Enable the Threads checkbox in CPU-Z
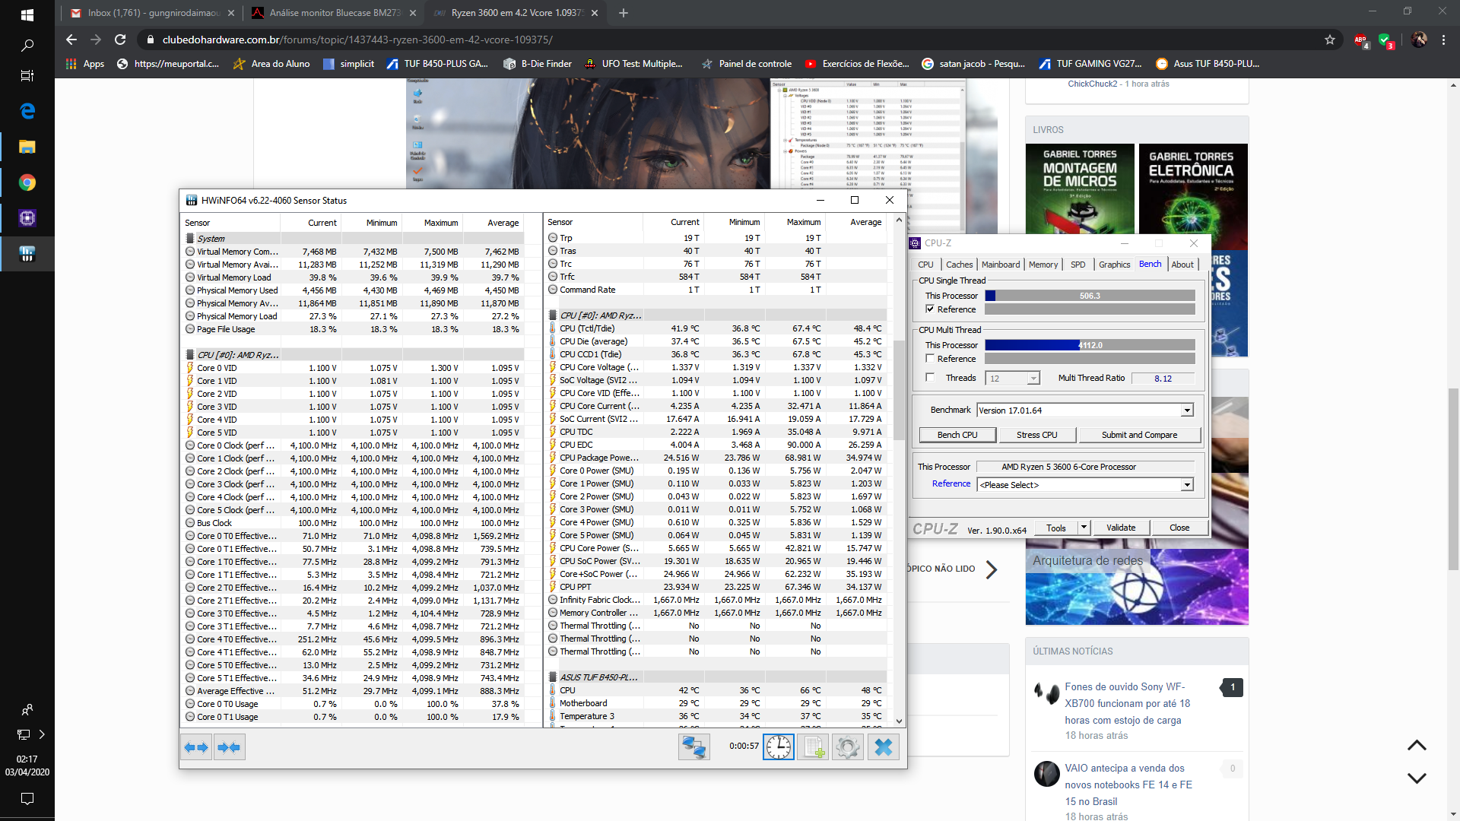This screenshot has height=821, width=1460. [930, 378]
